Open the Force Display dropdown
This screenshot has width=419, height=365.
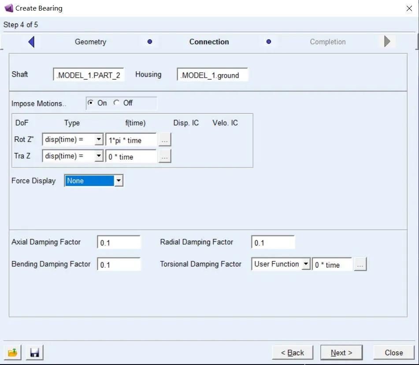119,181
